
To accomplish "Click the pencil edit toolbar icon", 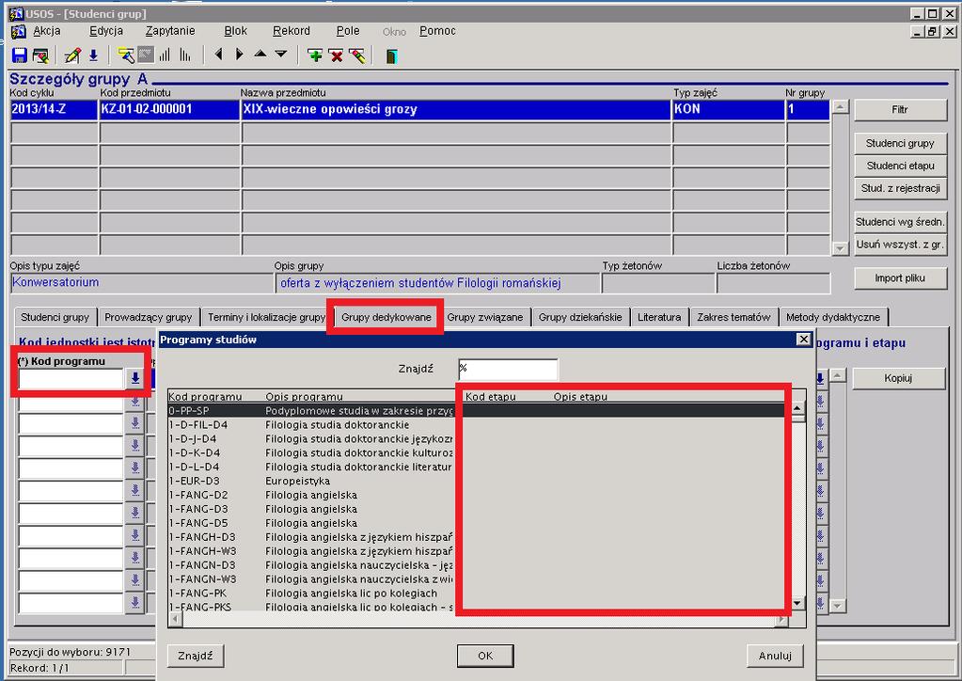I will [72, 55].
